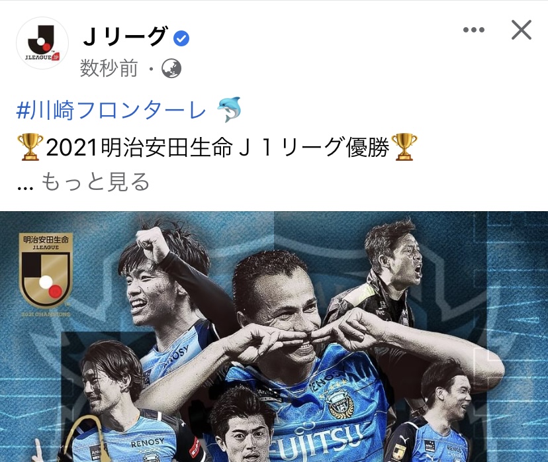Click the dolphin emoji after the hashtag
The width and height of the screenshot is (548, 462).
point(229,109)
